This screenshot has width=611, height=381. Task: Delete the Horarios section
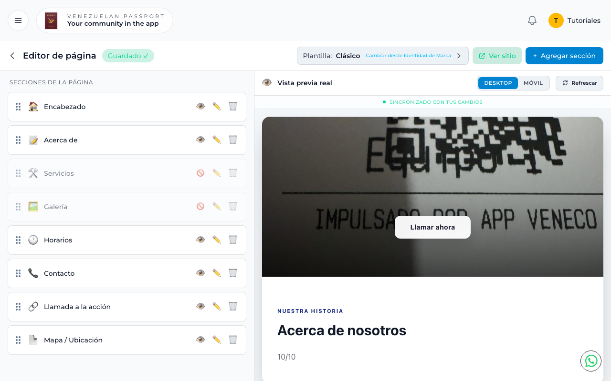pos(233,240)
